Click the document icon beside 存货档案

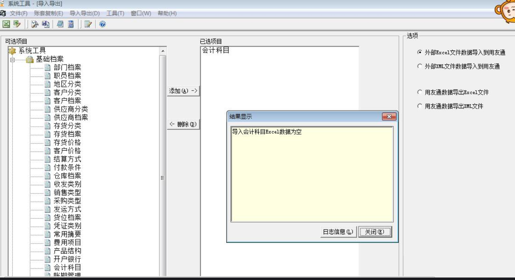pyautogui.click(x=48, y=134)
